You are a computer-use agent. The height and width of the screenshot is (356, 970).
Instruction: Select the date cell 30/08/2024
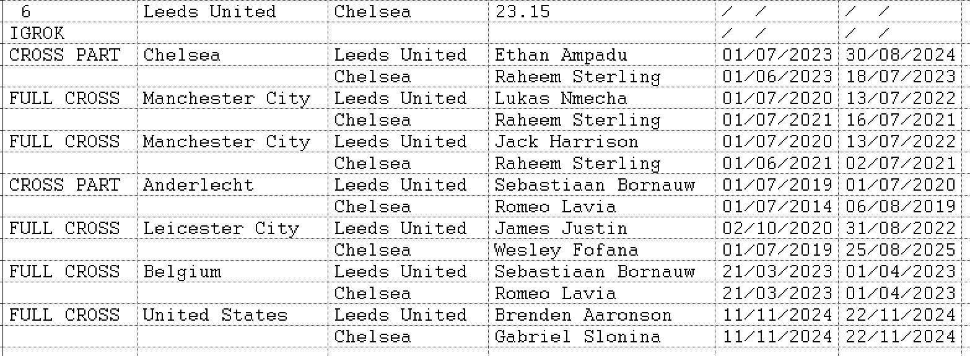point(901,55)
